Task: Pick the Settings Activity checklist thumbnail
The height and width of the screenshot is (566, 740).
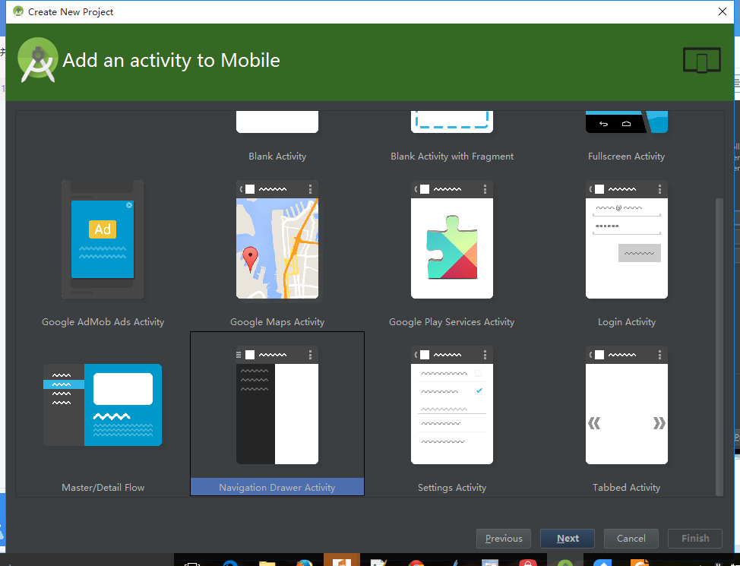Action: (451, 405)
